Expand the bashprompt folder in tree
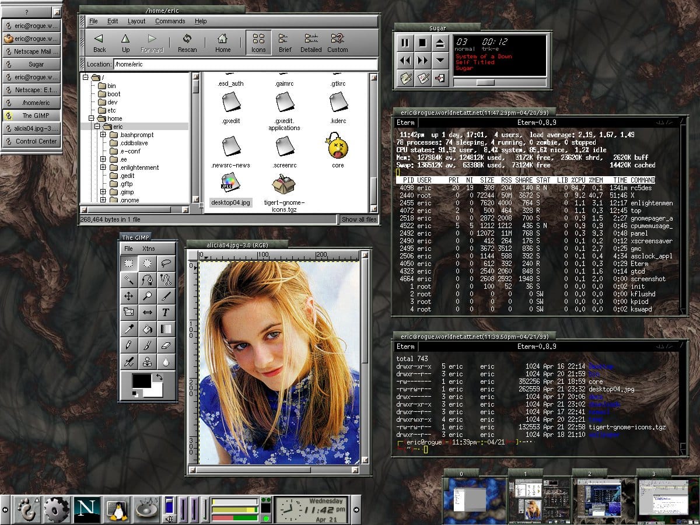 (103, 135)
